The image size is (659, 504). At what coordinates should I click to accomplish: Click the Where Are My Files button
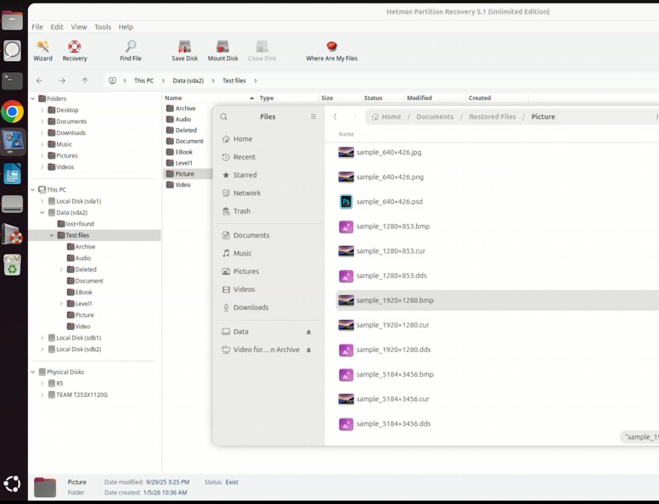(331, 51)
